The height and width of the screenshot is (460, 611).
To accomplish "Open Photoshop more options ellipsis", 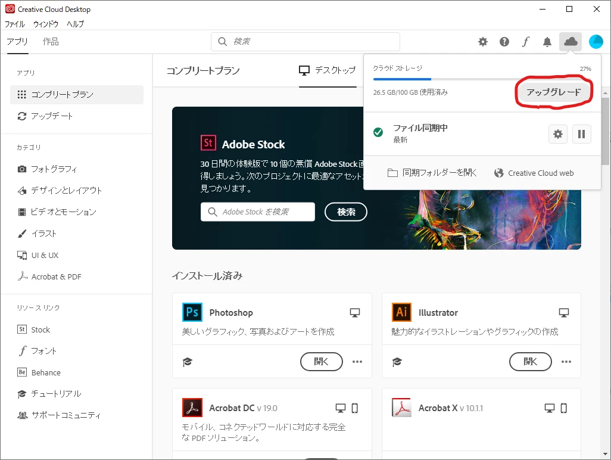I will (x=357, y=362).
